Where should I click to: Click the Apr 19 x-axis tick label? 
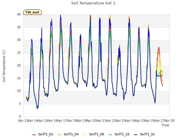click(x=82, y=120)
